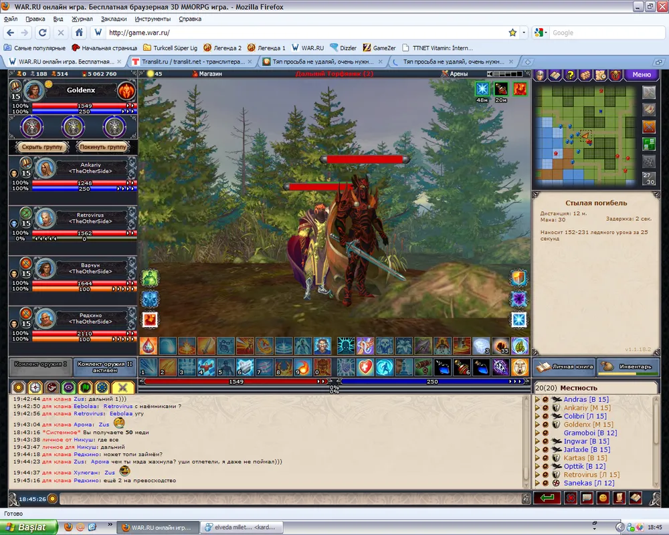Click the blue mana bar showing 250

tap(432, 382)
